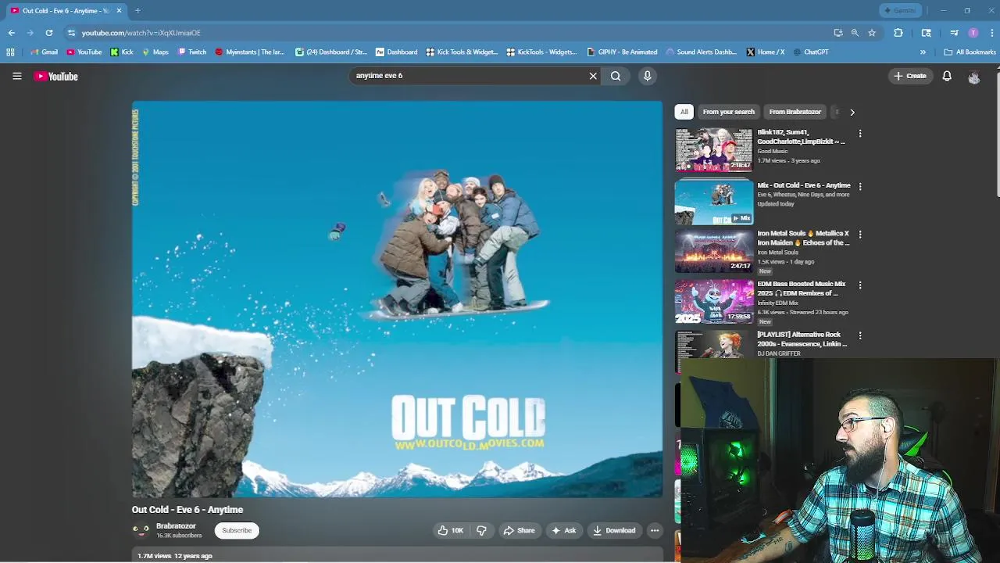
Task: Open Iron Metal Souls video thumbnail
Action: click(x=713, y=251)
